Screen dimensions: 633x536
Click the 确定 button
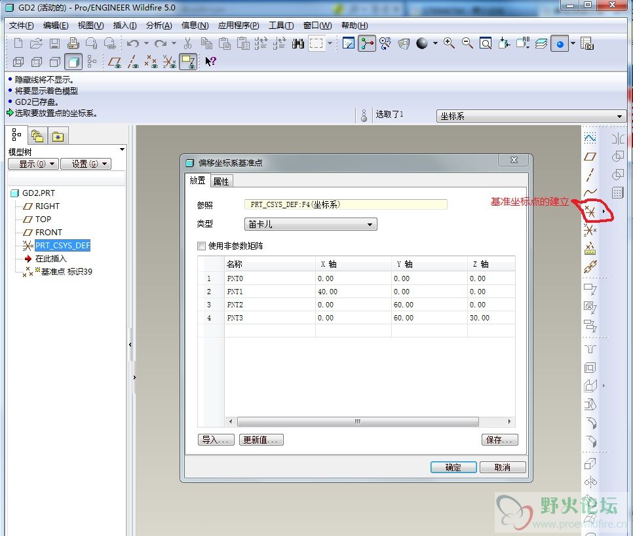pyautogui.click(x=453, y=467)
